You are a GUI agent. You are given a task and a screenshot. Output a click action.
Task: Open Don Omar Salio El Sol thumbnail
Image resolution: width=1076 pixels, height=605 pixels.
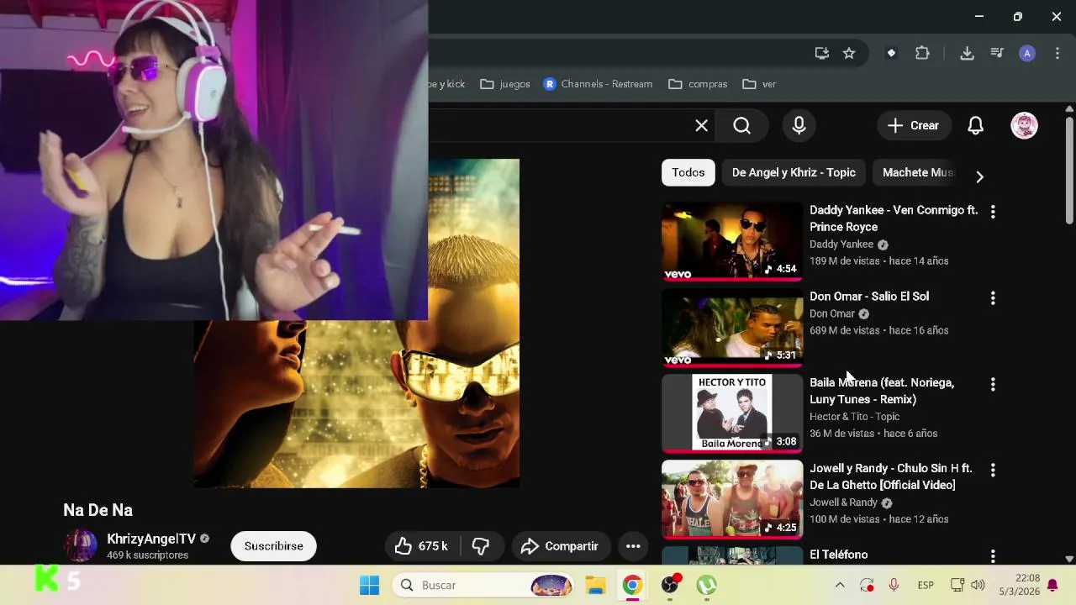pos(732,328)
